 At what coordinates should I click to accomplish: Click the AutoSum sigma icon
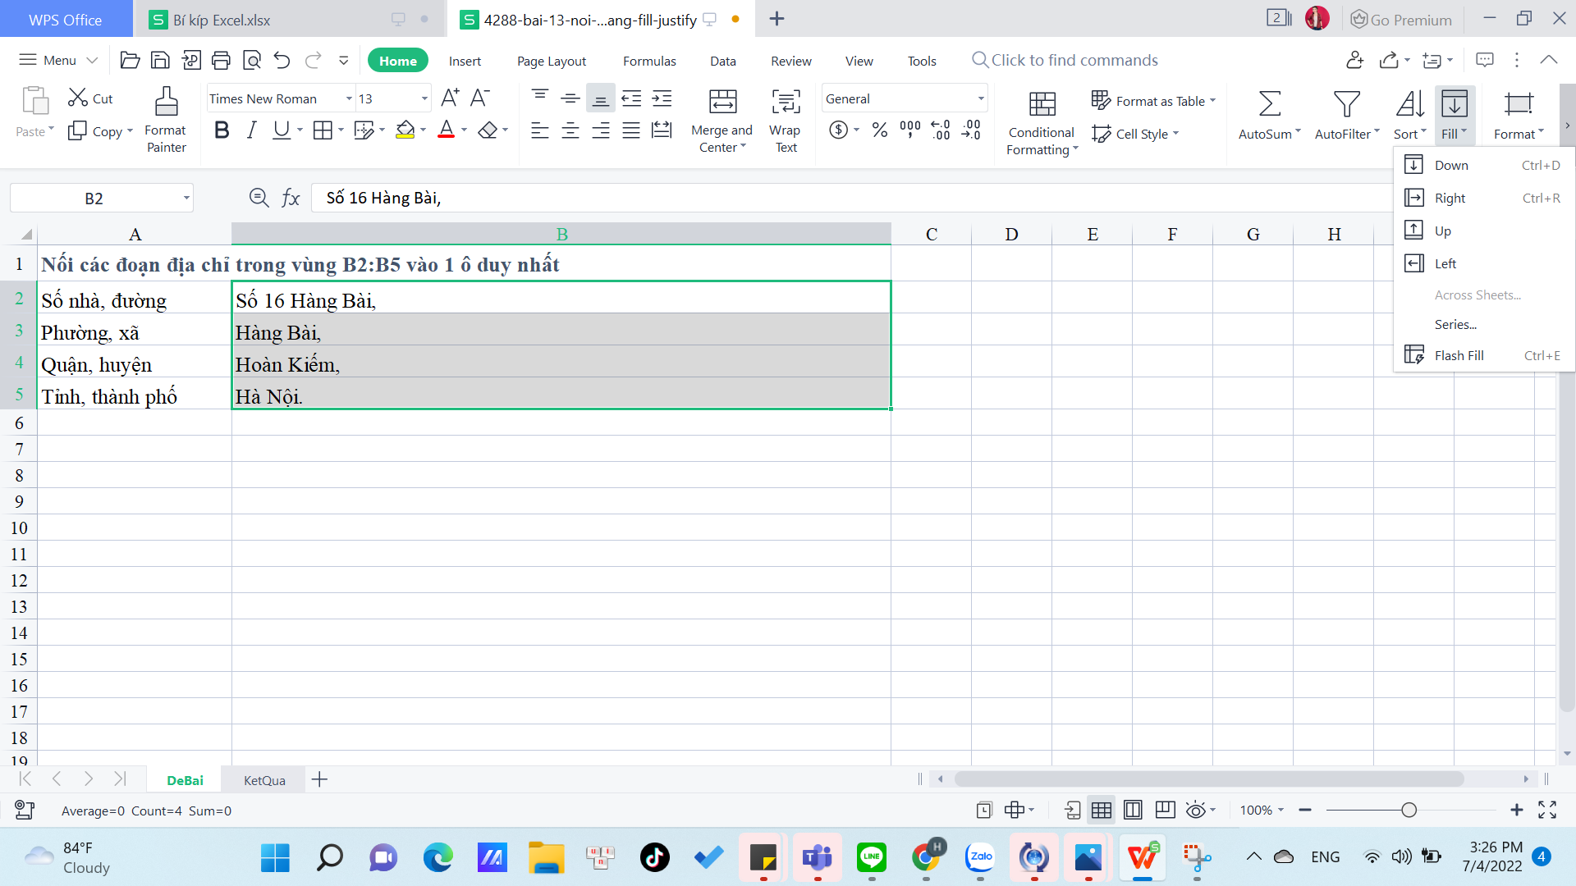1269,104
